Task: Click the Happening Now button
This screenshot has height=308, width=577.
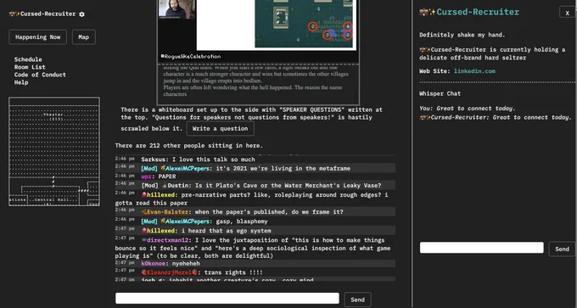Action: pyautogui.click(x=37, y=37)
